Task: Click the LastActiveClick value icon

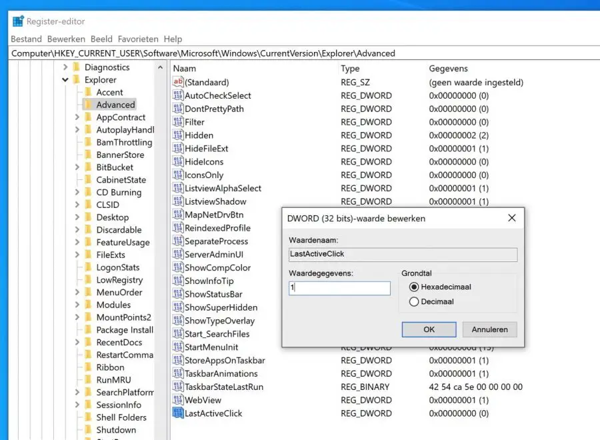Action: (178, 413)
